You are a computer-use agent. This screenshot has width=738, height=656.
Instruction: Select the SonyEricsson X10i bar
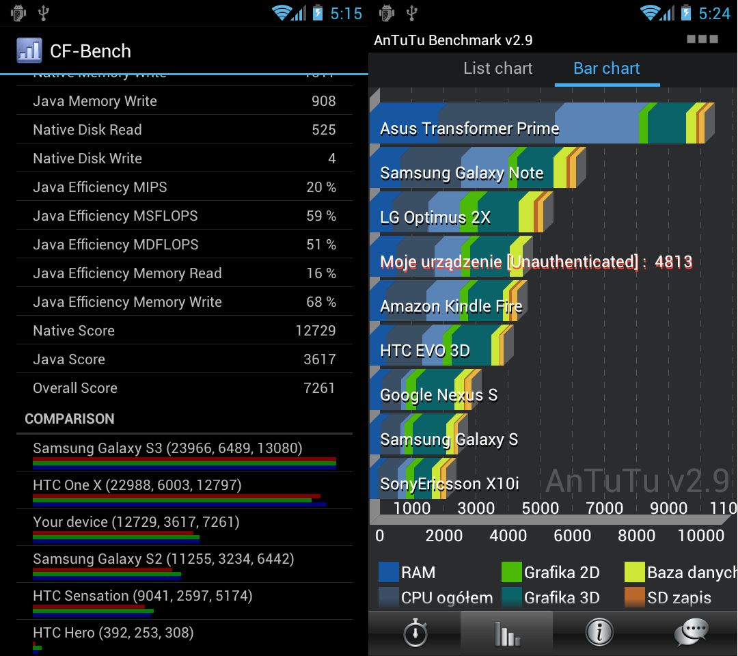pyautogui.click(x=413, y=478)
